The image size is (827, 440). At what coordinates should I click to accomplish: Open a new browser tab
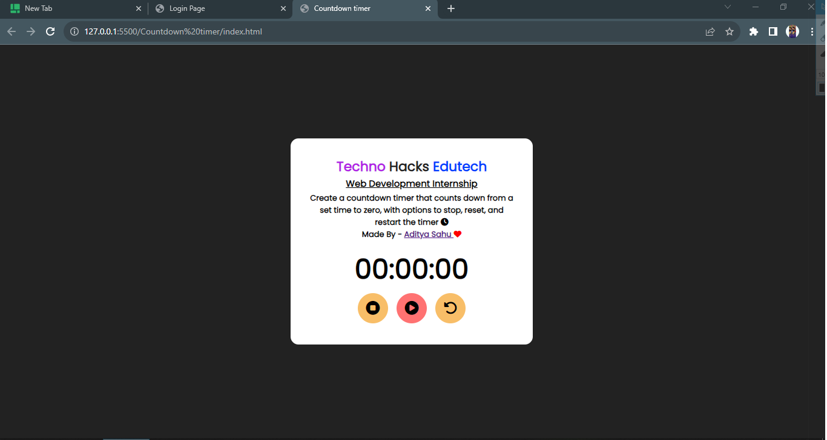click(x=451, y=8)
